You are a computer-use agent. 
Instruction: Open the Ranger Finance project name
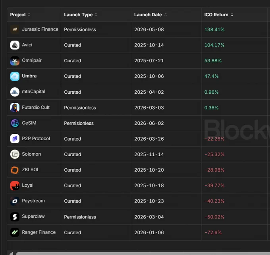(39, 232)
